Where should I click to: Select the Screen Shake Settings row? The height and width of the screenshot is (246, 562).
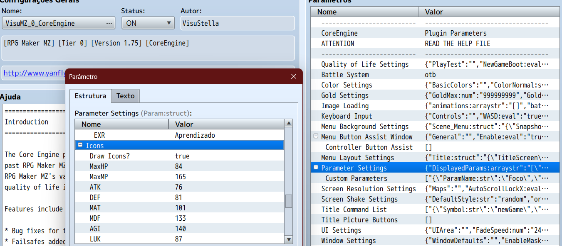(x=435, y=199)
